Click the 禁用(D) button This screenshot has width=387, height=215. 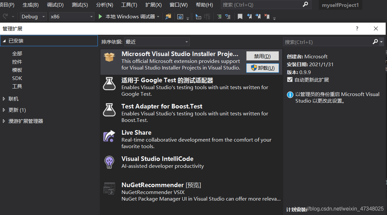(x=262, y=56)
